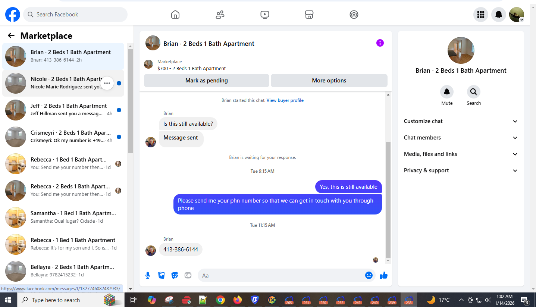Open the $700 - 2 Beds 1 Bath Apartment listing
The height and width of the screenshot is (307, 536).
point(191,69)
